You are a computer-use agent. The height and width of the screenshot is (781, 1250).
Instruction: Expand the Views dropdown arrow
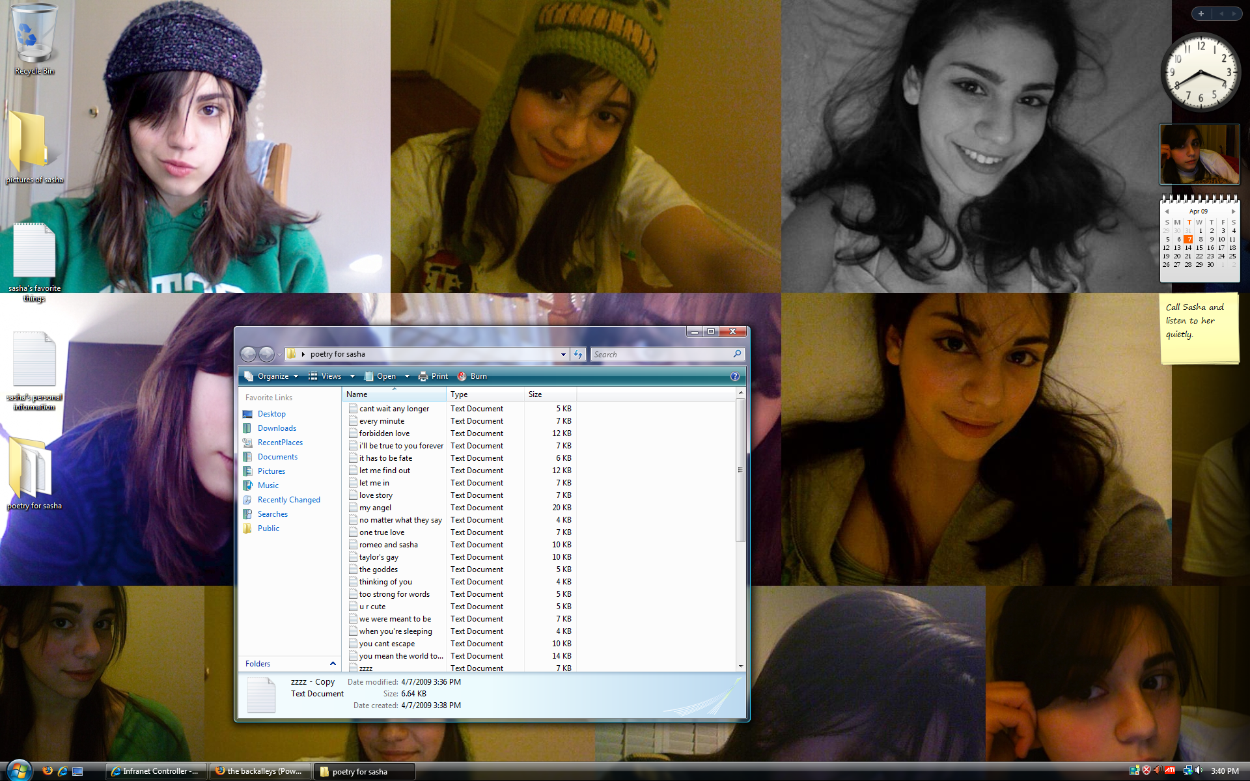(352, 376)
